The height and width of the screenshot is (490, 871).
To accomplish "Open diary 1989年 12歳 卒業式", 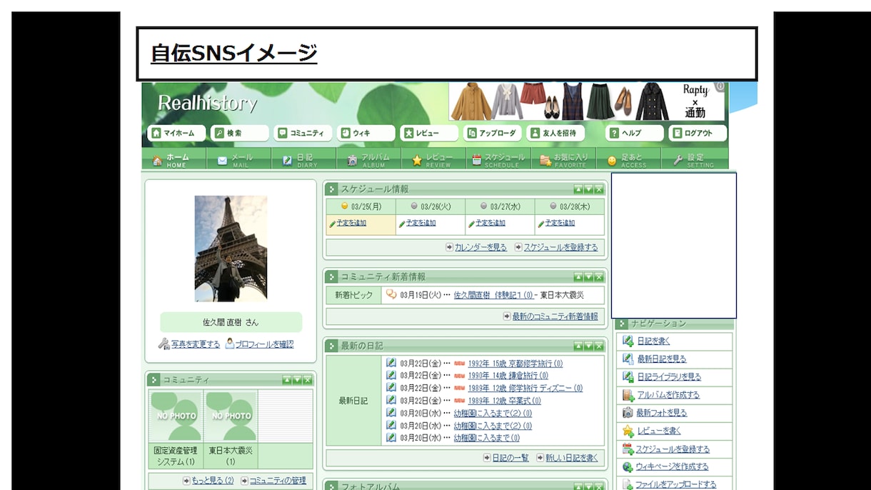I will click(504, 401).
